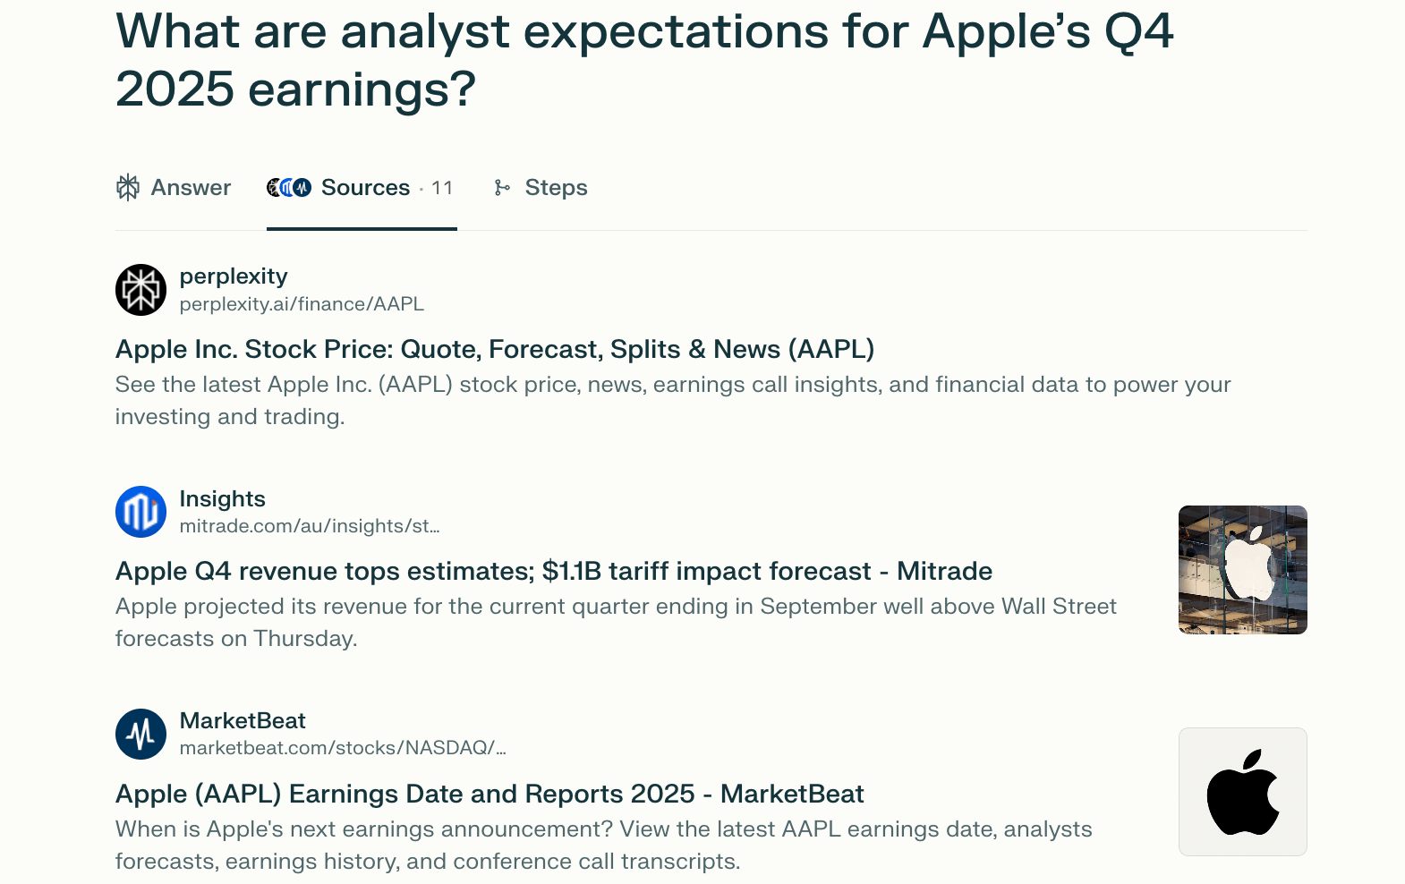Open Apple (AAPL) Earnings Date MarketBeat link
The image size is (1405, 884).
[x=490, y=794]
